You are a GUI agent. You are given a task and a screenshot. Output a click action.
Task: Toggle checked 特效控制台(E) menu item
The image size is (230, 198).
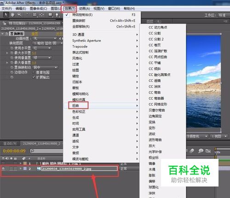point(101,15)
